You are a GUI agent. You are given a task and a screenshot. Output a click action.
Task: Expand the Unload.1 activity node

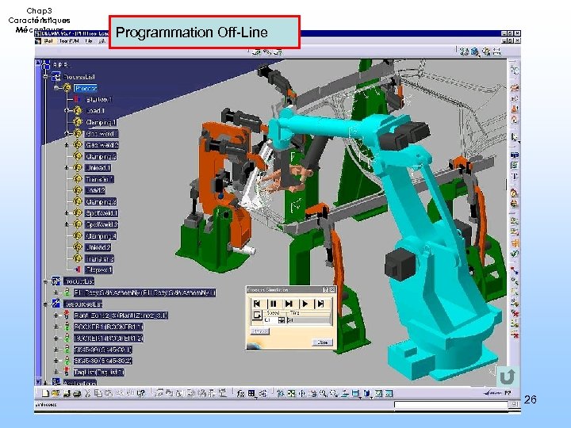67,168
